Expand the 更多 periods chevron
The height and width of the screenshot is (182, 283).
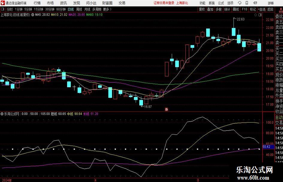click(x=111, y=9)
